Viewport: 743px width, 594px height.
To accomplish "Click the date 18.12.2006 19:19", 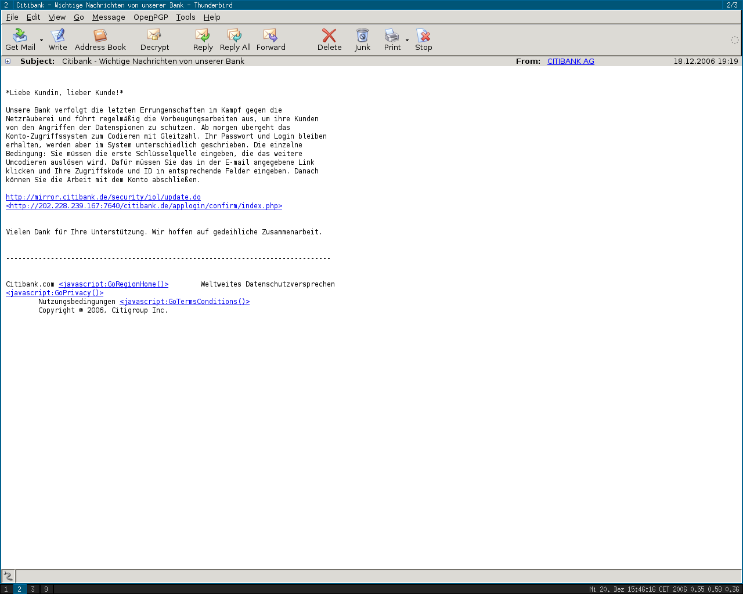I will coord(706,61).
